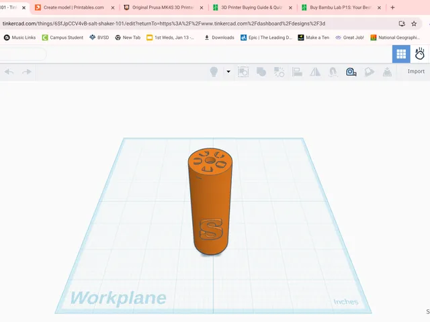This screenshot has width=430, height=322.
Task: Open the Music Links bookmark folder
Action: pos(19,38)
